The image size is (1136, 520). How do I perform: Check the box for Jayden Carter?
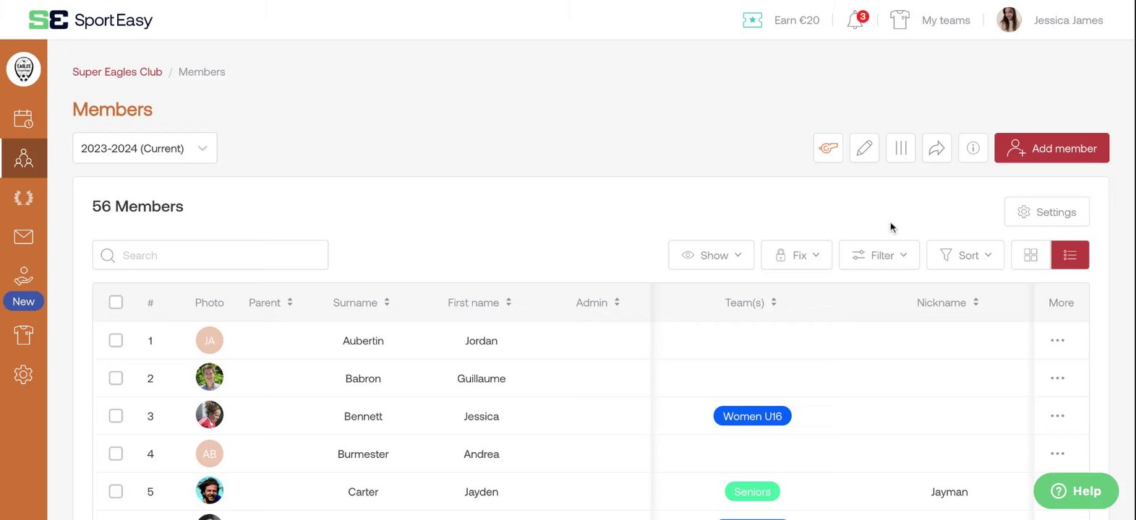[x=116, y=491]
